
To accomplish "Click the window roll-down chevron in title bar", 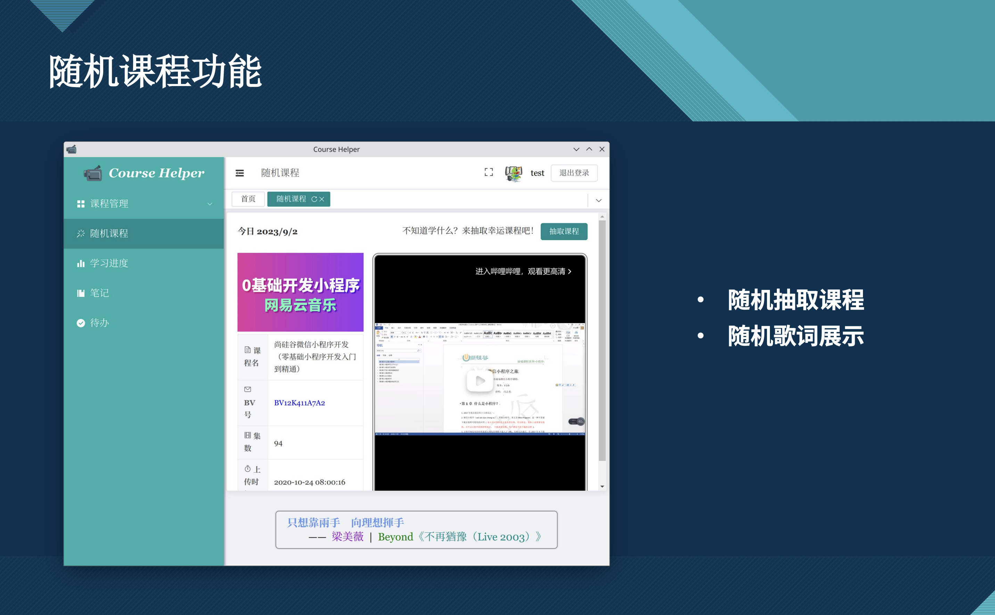I will [576, 149].
